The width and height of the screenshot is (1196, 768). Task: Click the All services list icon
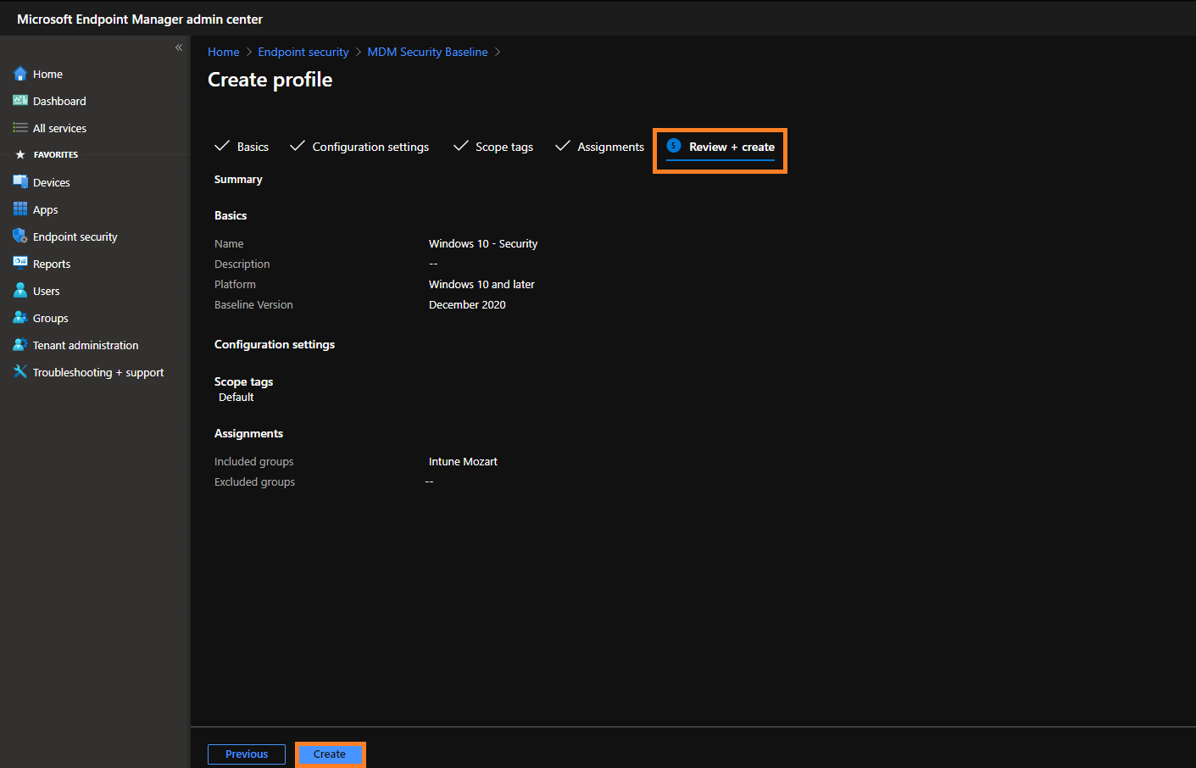[x=20, y=128]
